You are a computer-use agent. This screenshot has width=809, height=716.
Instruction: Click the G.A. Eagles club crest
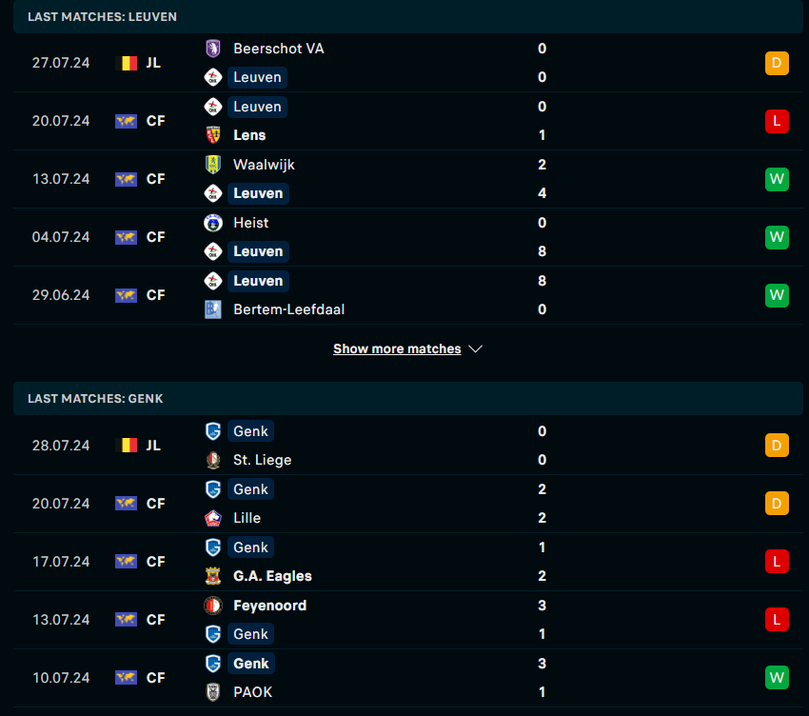coord(213,576)
